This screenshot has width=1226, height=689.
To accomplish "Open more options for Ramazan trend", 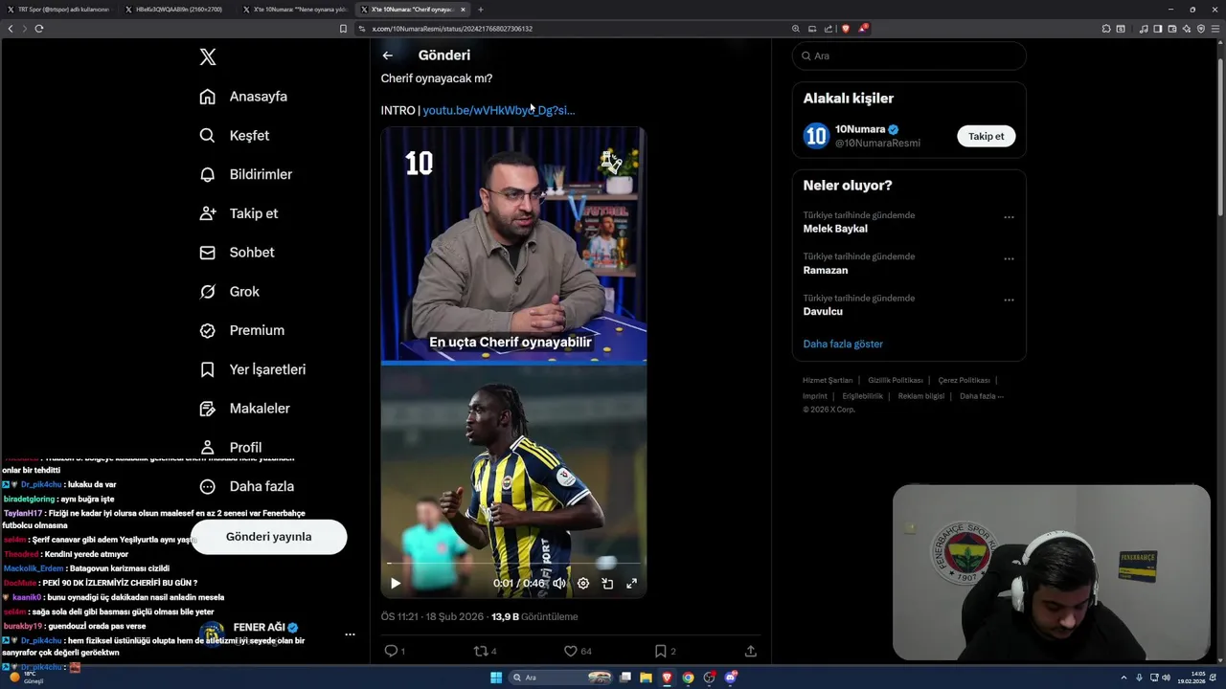I will tap(1009, 258).
